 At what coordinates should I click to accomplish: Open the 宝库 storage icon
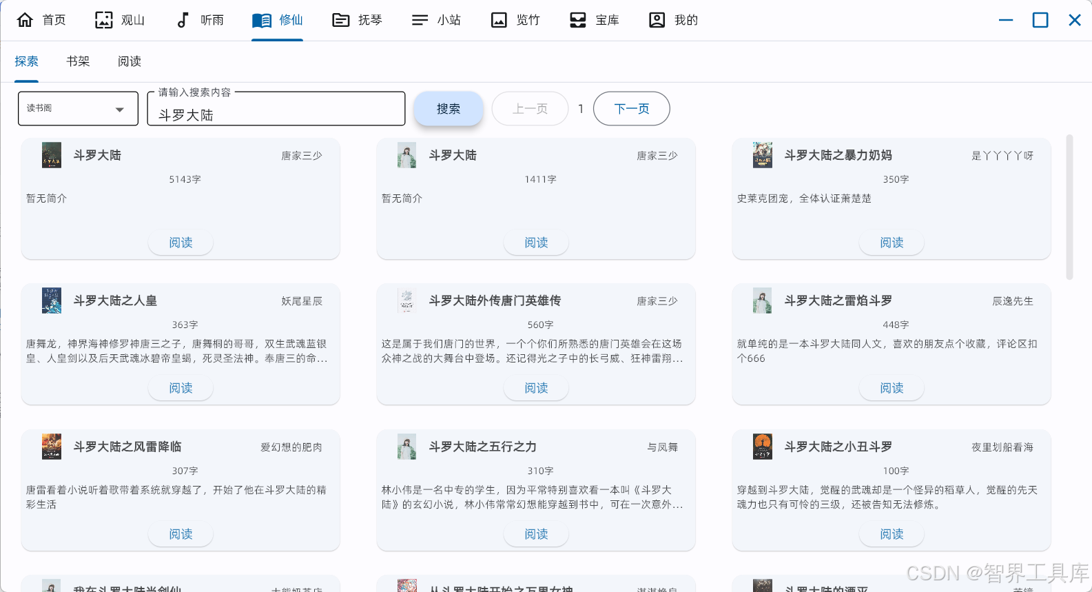point(578,20)
